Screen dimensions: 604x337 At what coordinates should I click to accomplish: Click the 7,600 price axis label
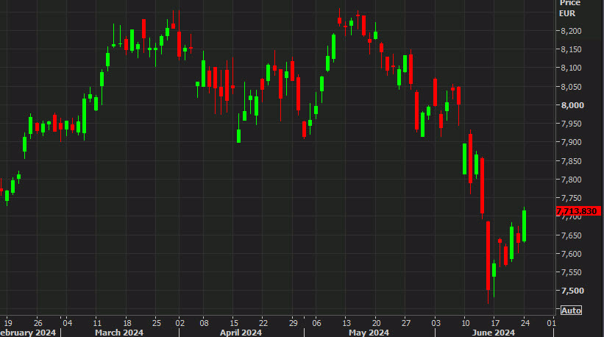[571, 254]
